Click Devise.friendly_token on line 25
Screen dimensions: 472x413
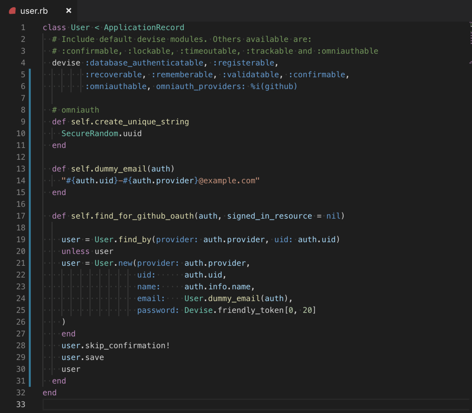pos(234,310)
